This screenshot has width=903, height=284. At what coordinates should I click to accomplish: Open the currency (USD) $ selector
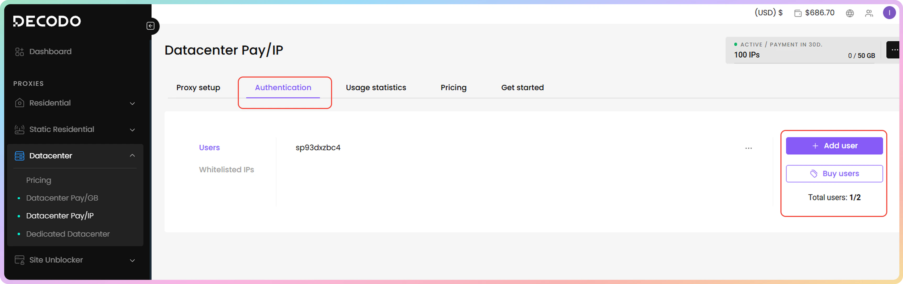(x=768, y=13)
